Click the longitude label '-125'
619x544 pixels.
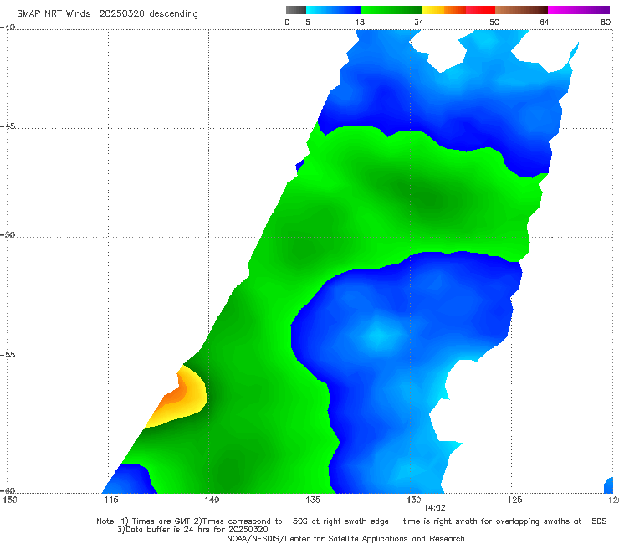click(511, 500)
